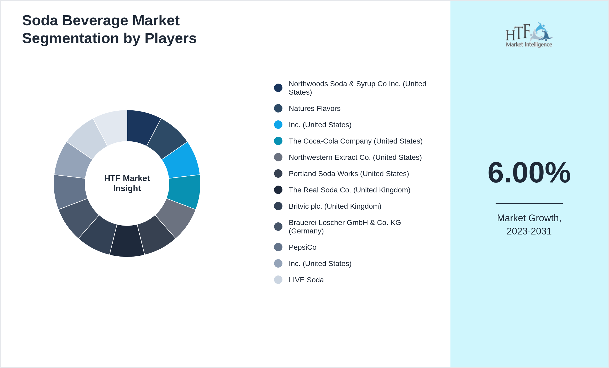The image size is (609, 368).
Task: Click the teal legend dot for Coca-Cola Company
Action: tap(278, 141)
